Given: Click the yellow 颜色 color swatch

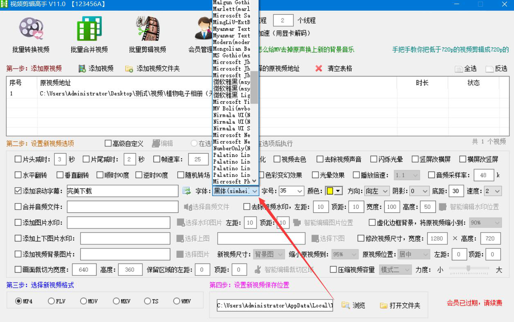Looking at the screenshot, I should (329, 191).
